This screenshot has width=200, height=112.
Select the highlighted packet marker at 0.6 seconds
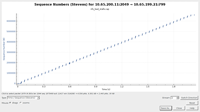point(69,63)
